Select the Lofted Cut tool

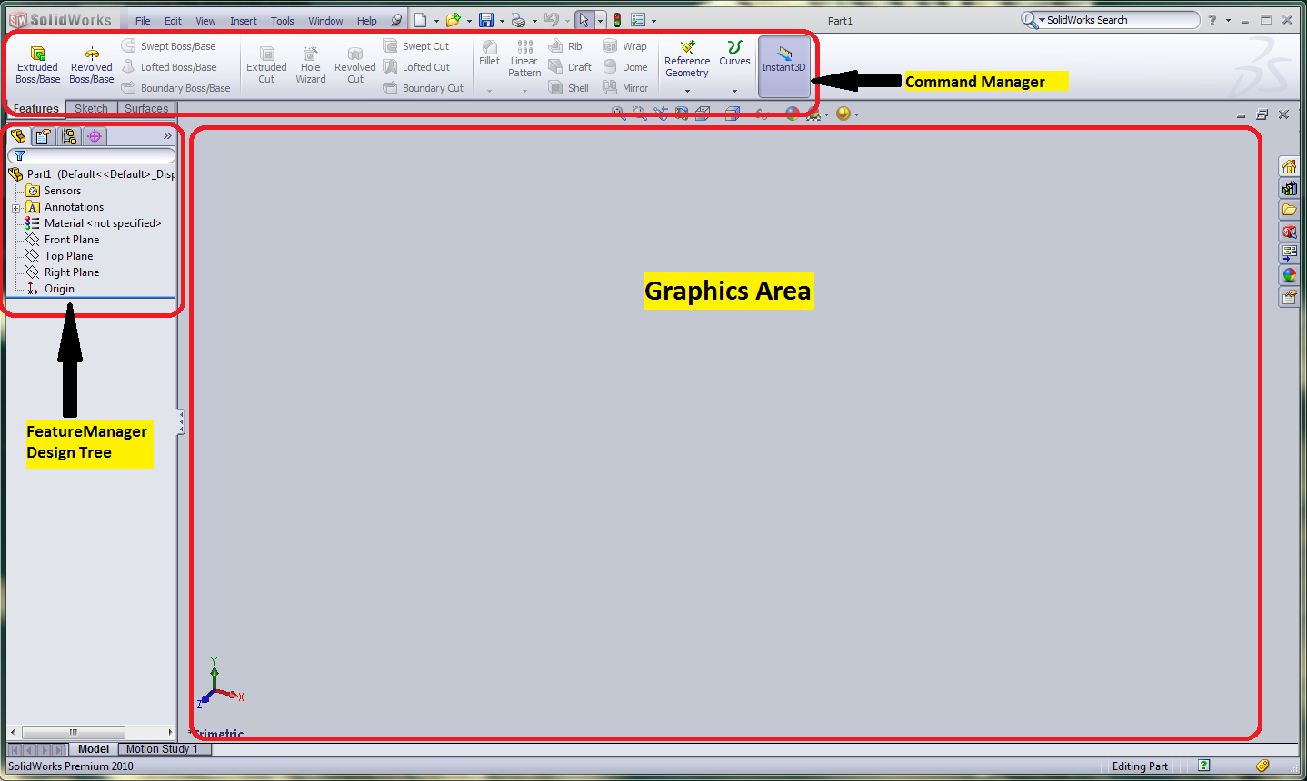click(x=416, y=66)
